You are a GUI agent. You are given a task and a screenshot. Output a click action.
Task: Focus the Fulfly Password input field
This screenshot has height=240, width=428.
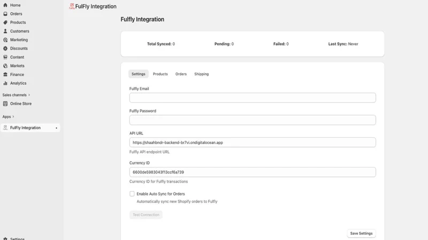point(253,120)
